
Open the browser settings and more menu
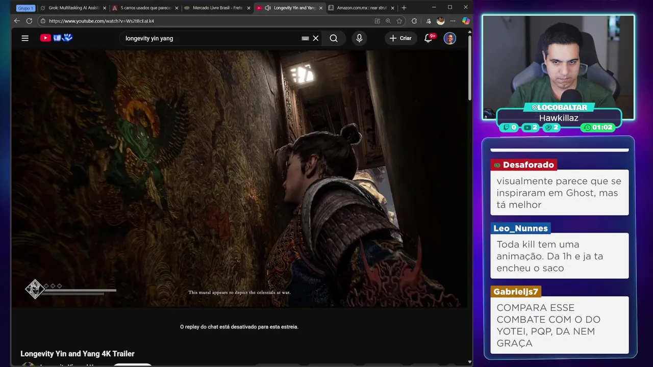453,21
